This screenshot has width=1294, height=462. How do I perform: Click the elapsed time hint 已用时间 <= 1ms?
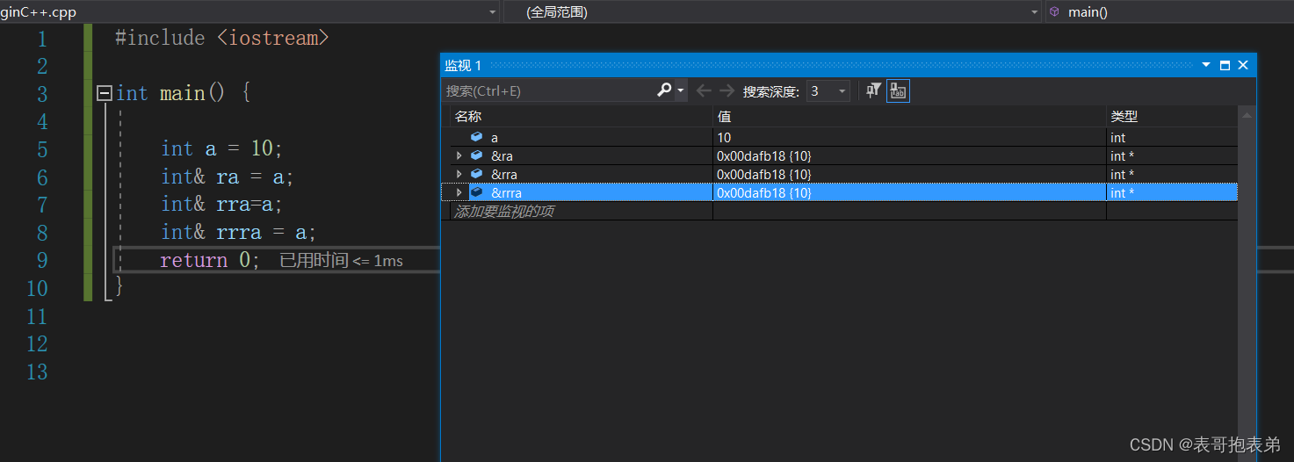[x=341, y=260]
